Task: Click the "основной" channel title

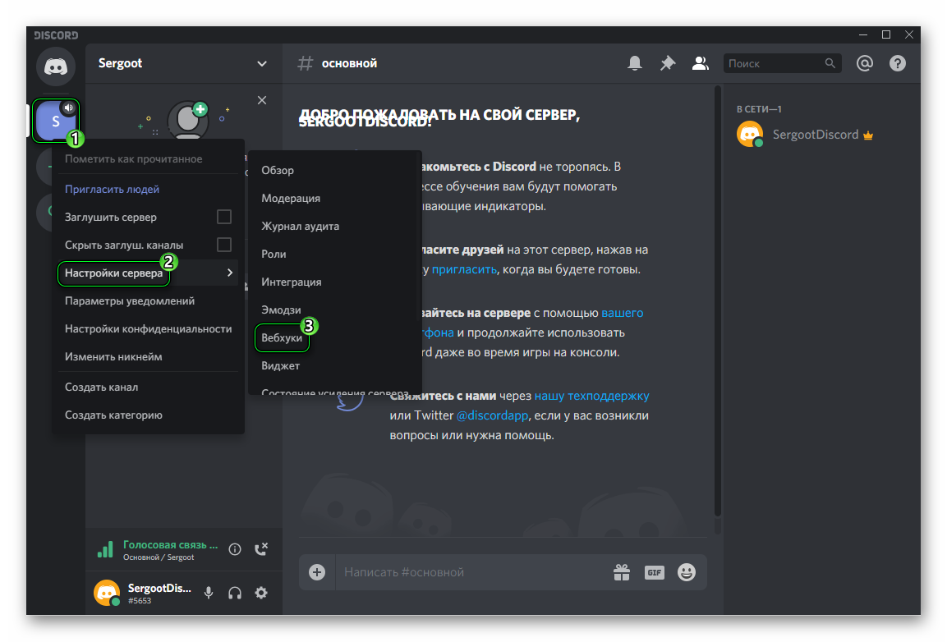Action: pos(349,63)
